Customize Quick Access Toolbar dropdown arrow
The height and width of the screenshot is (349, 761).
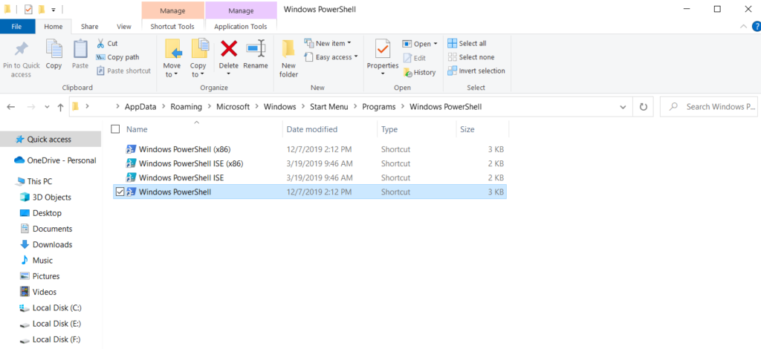coord(53,9)
